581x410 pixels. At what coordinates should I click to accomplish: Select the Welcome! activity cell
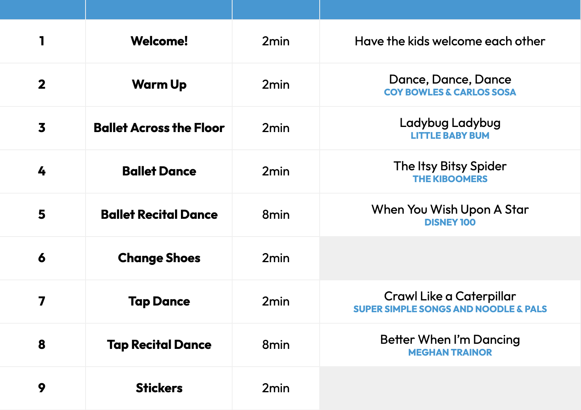[159, 41]
